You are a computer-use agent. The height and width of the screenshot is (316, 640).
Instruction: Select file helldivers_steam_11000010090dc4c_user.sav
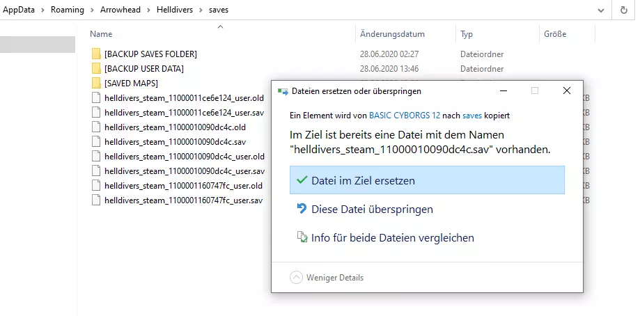pyautogui.click(x=185, y=171)
